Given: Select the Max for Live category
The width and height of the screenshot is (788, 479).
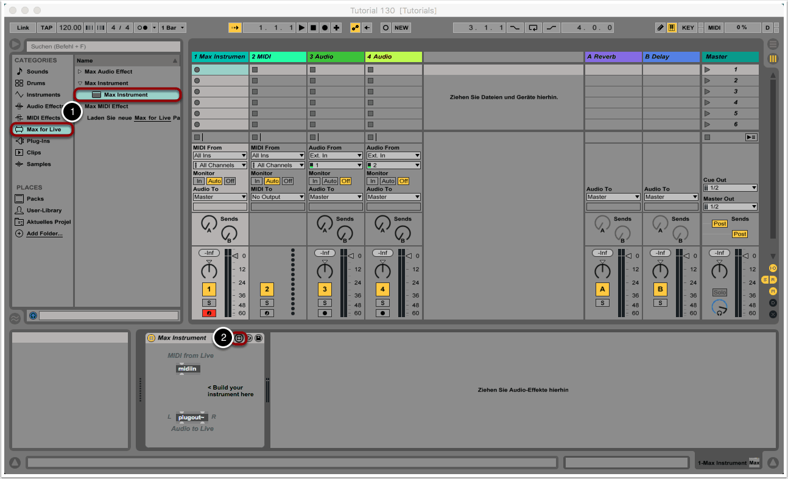Looking at the screenshot, I should pos(43,130).
